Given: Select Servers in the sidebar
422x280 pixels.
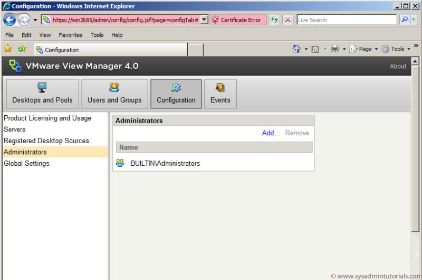Looking at the screenshot, I should (x=15, y=129).
